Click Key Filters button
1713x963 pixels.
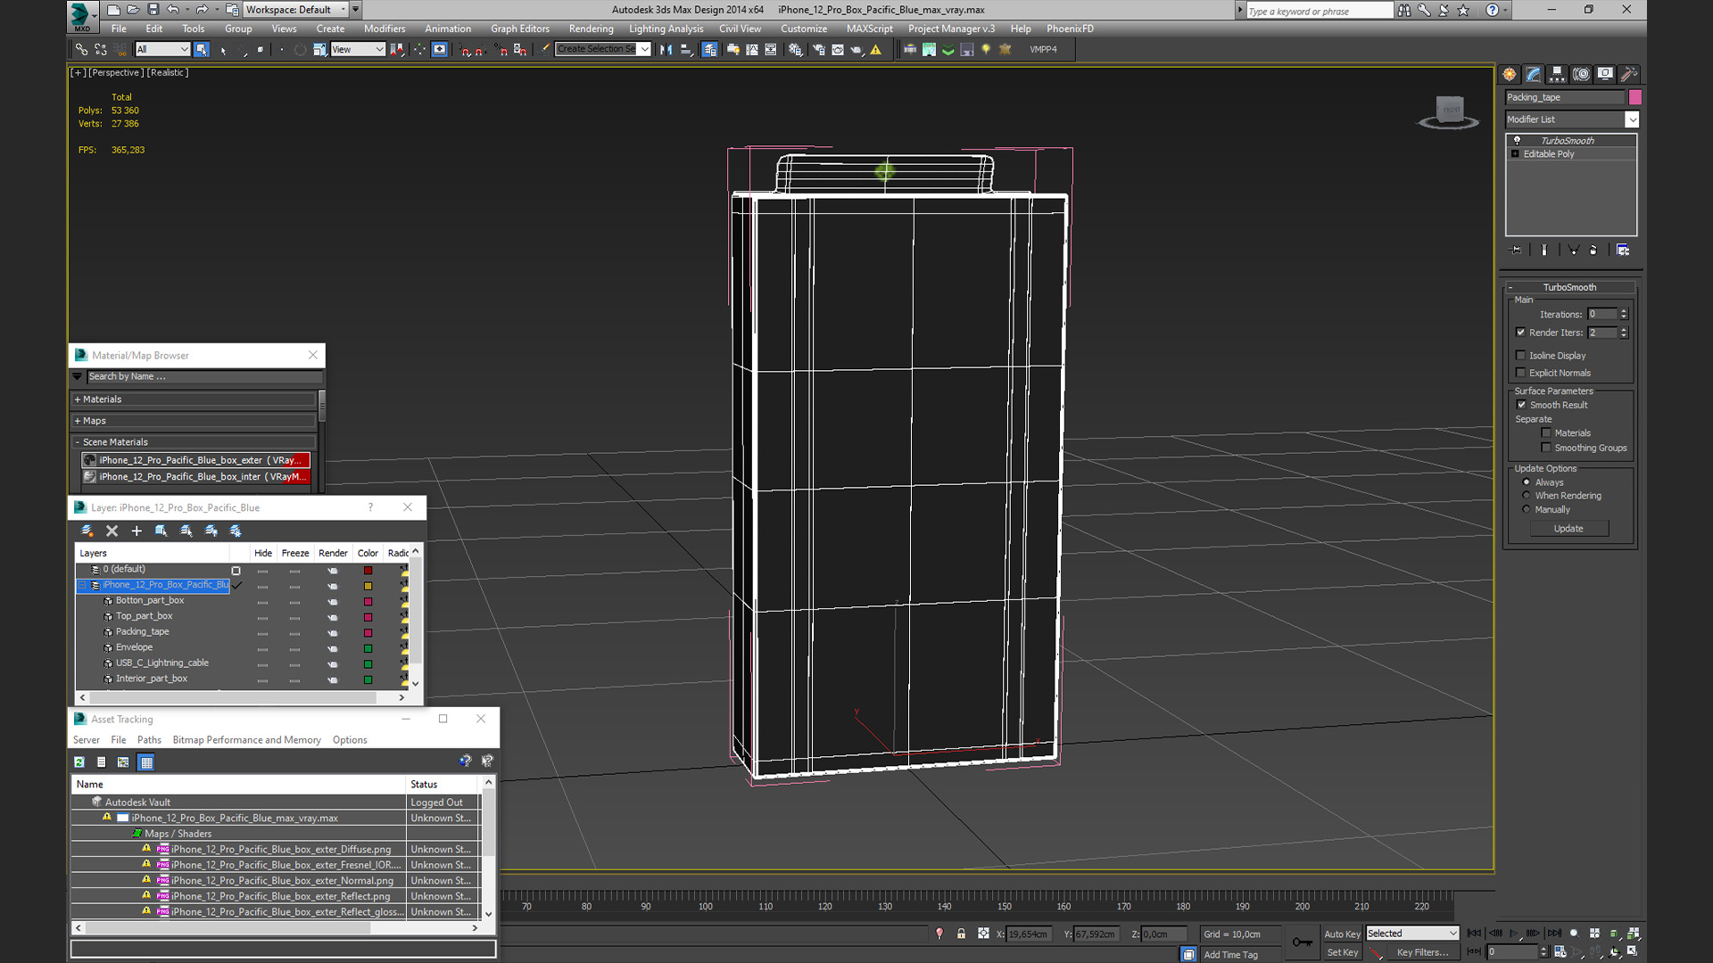pos(1422,952)
